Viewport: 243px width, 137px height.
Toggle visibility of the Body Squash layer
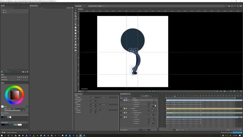tap(126, 113)
